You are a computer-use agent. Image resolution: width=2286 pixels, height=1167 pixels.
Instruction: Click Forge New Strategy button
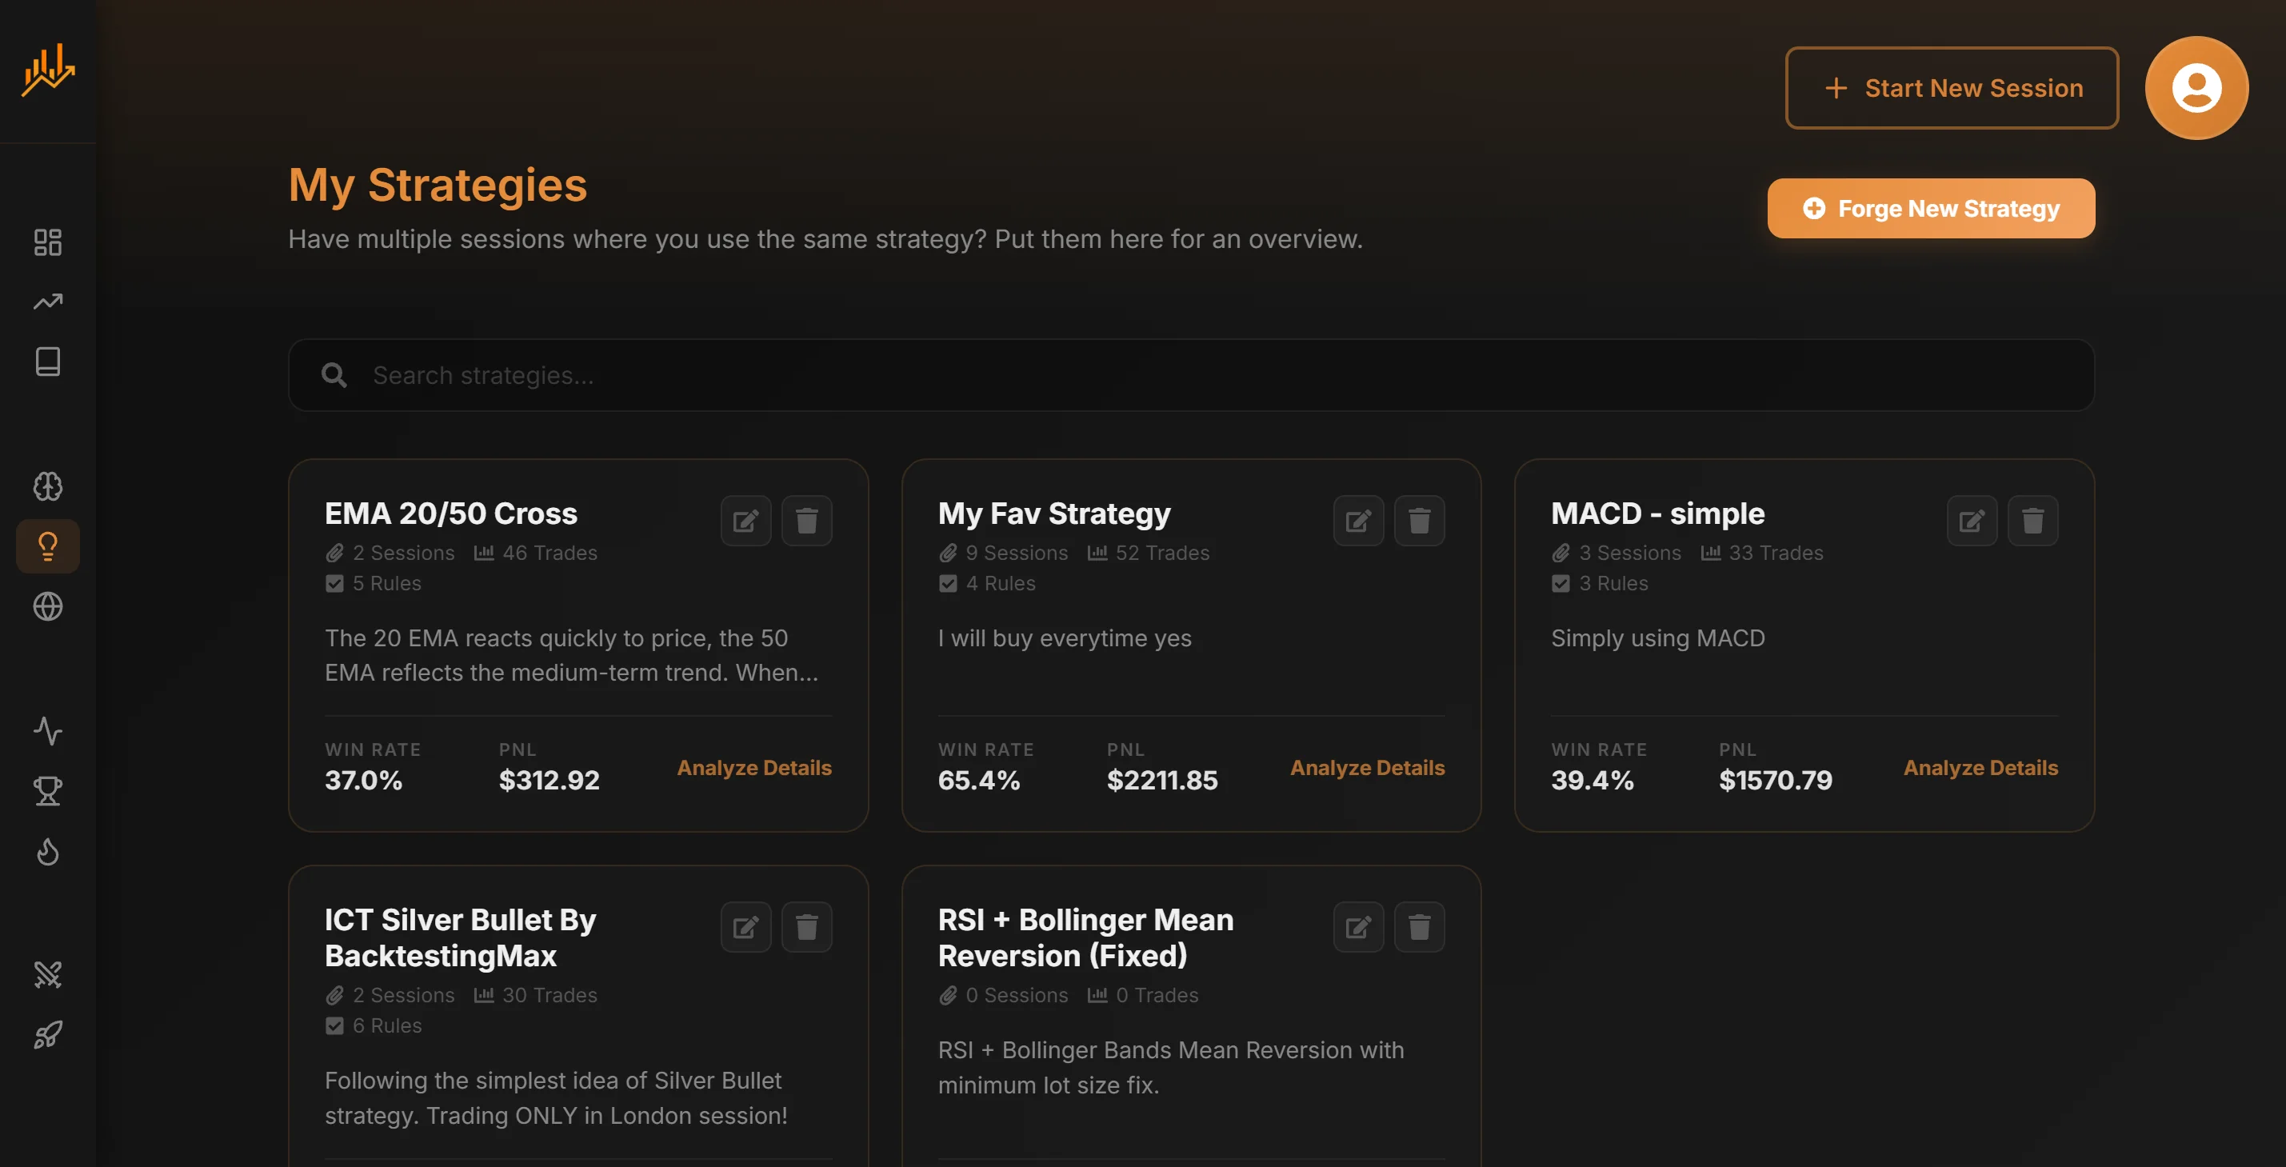pos(1931,209)
